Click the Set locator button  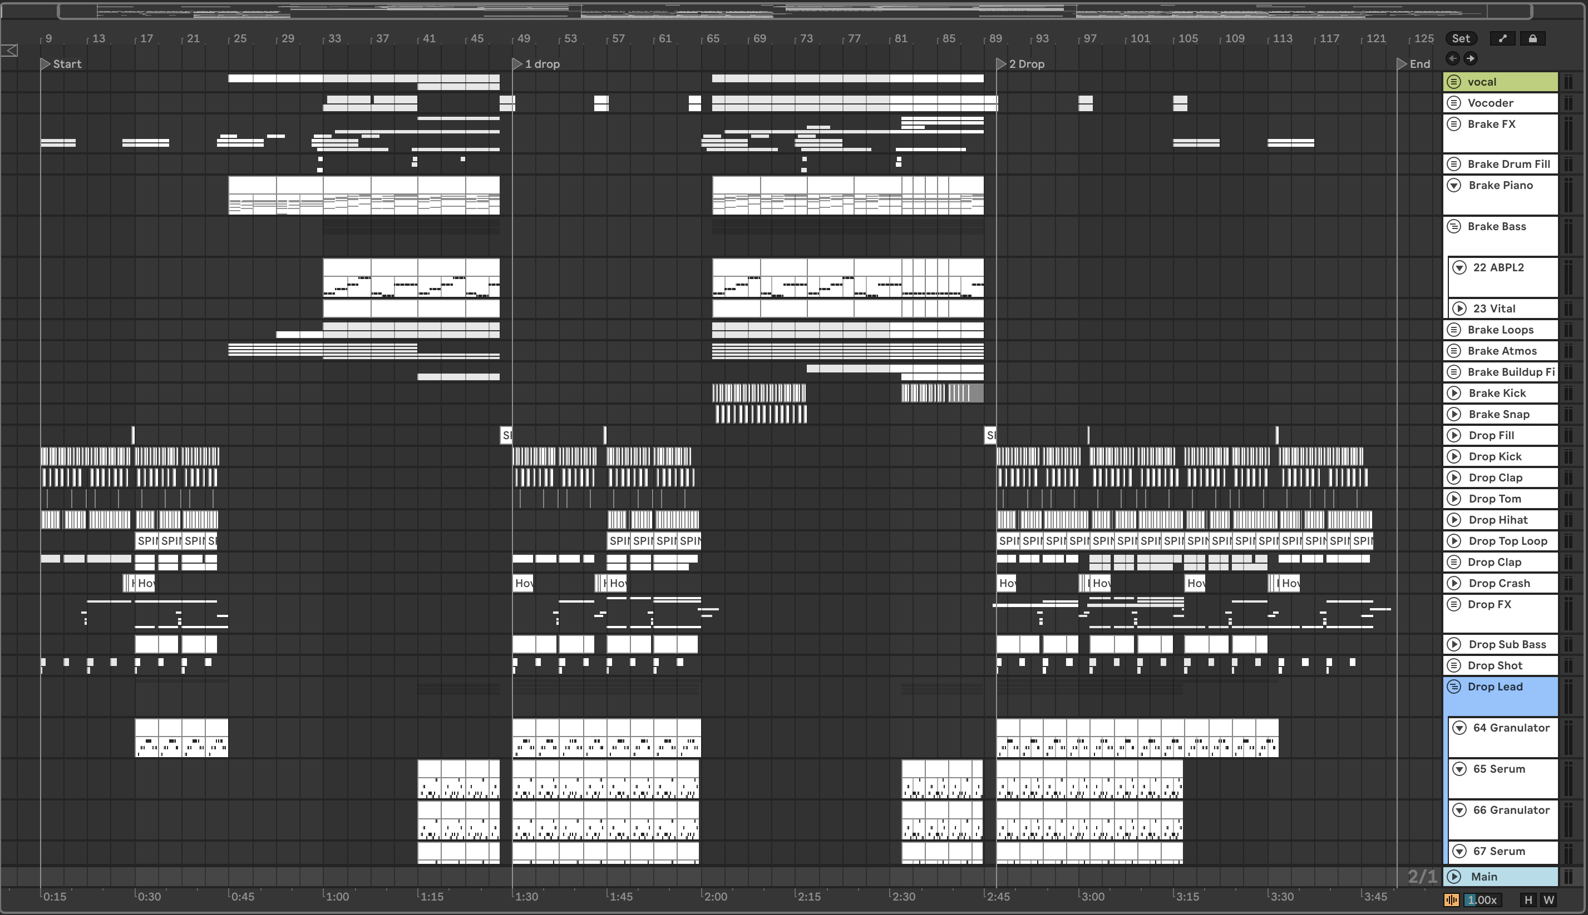pyautogui.click(x=1461, y=38)
